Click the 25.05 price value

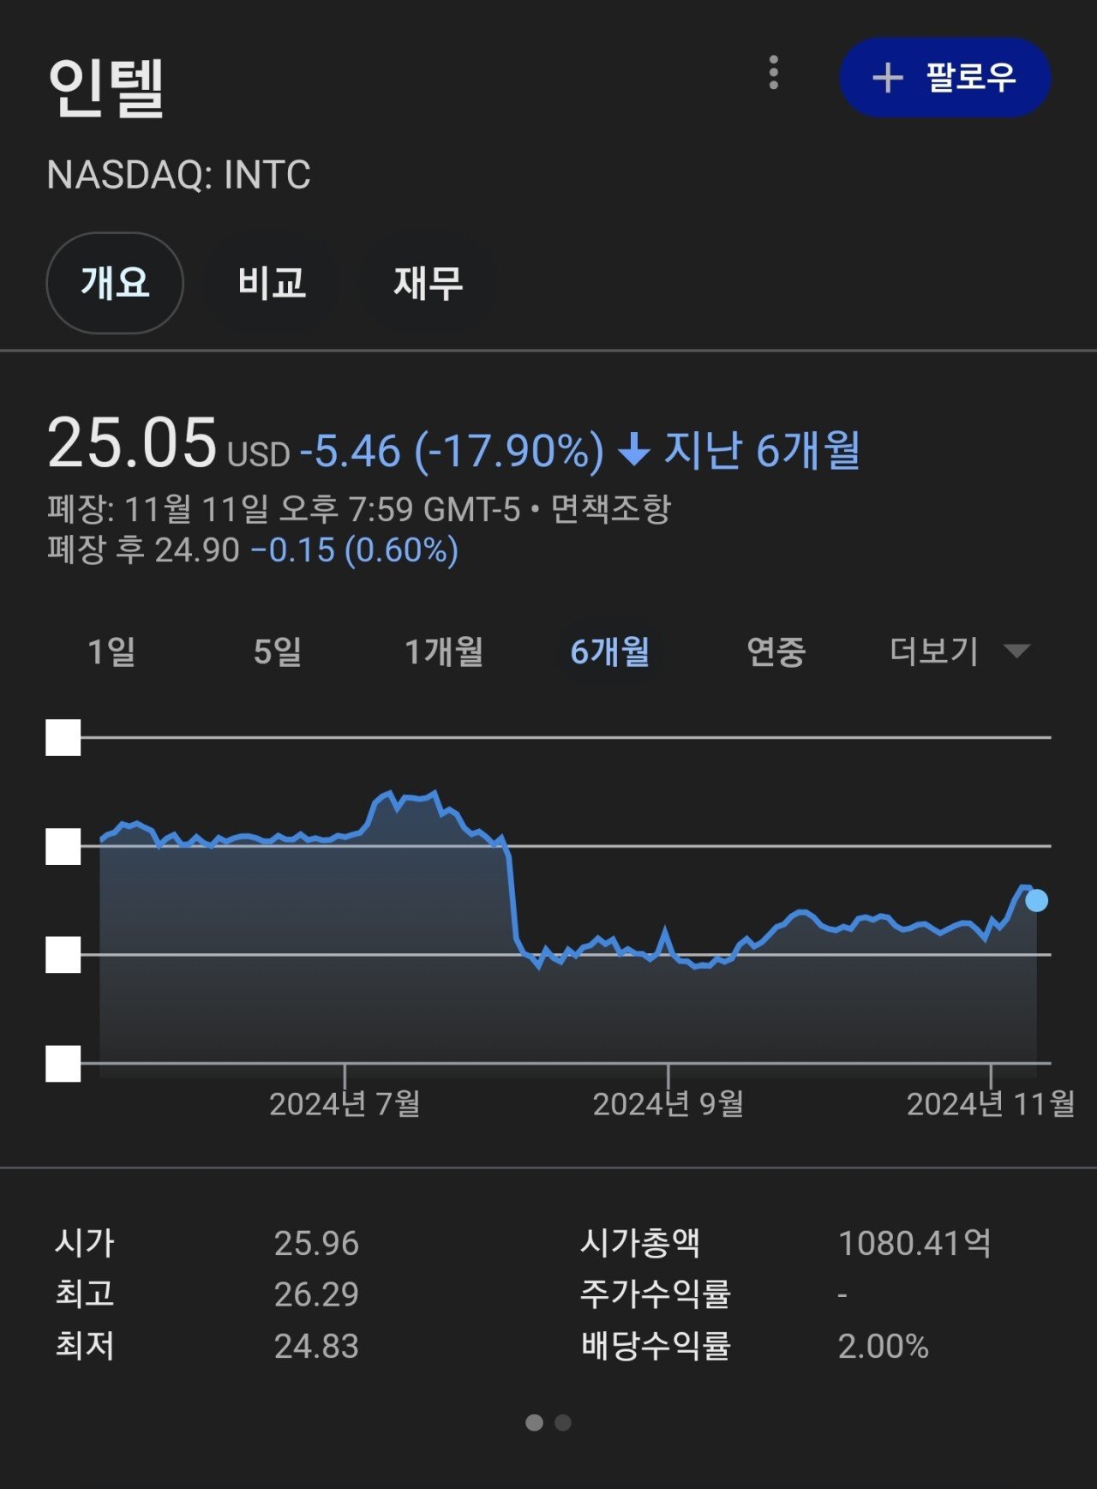click(x=132, y=443)
